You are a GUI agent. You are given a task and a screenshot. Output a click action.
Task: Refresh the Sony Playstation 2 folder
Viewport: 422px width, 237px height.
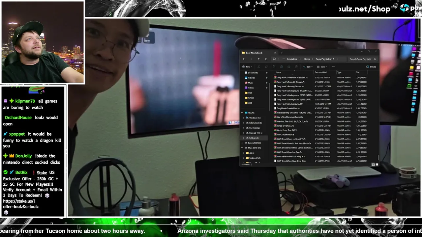tap(266, 59)
